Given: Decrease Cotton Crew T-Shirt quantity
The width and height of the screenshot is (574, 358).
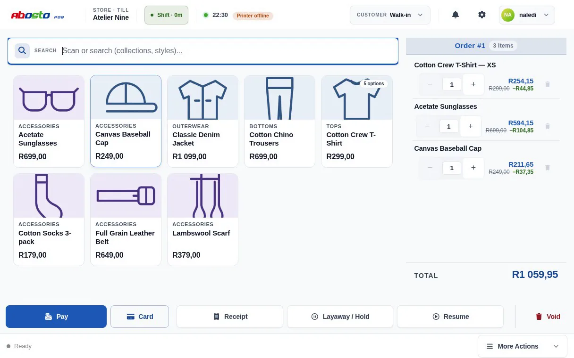Looking at the screenshot, I should point(430,84).
